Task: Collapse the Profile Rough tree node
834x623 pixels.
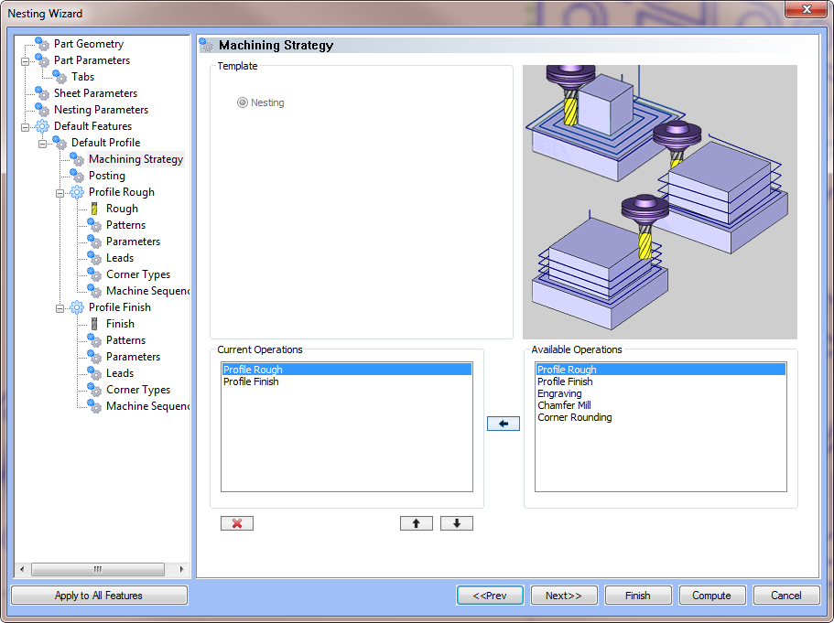Action: tap(60, 192)
